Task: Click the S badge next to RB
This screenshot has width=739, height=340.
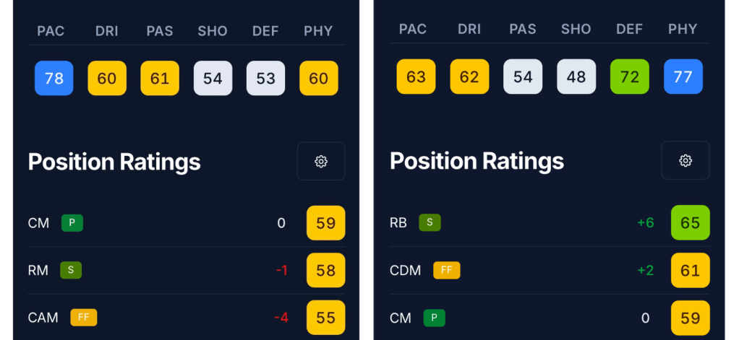Action: click(430, 222)
